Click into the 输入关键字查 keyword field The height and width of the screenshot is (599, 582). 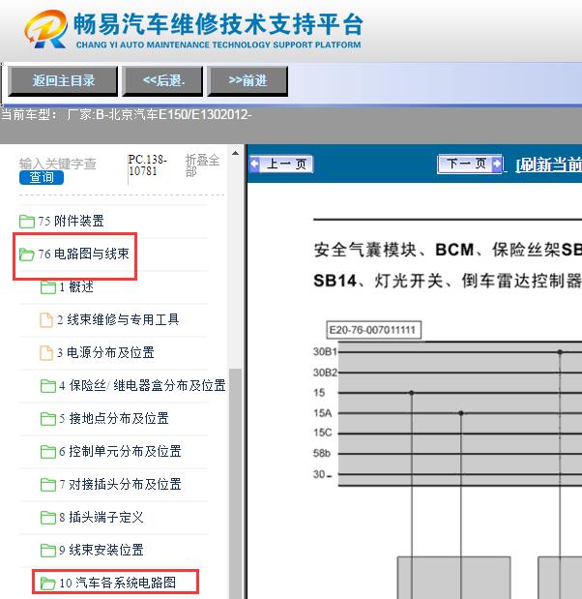click(x=57, y=164)
